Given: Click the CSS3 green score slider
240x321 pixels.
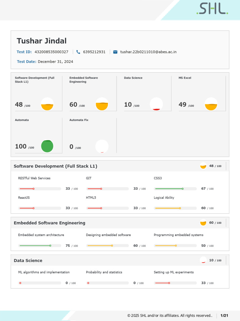Looking at the screenshot, I should [175, 189].
